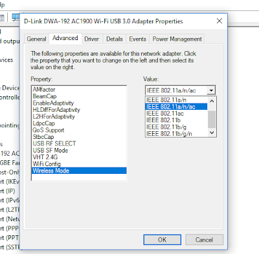Select the Advanced tab
The height and width of the screenshot is (254, 259).
[65, 38]
